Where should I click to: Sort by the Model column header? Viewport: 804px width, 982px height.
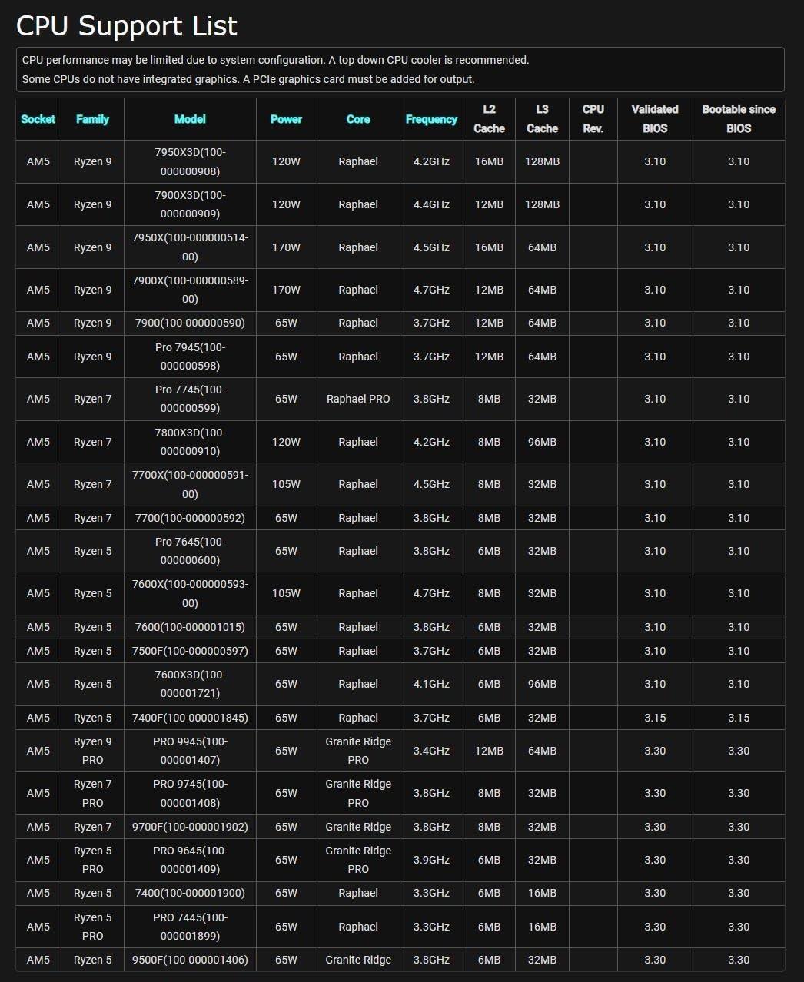point(190,119)
